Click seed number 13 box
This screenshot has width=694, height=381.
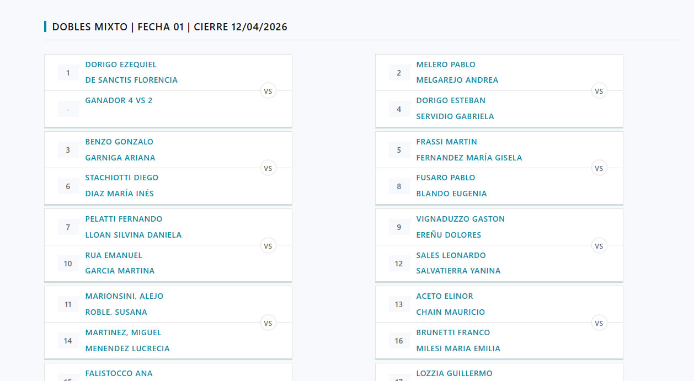[399, 304]
